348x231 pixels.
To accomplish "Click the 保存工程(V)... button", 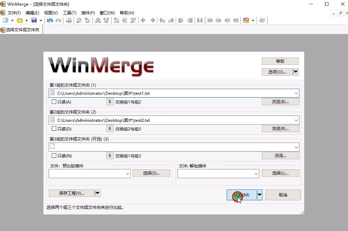I will pos(72,193).
